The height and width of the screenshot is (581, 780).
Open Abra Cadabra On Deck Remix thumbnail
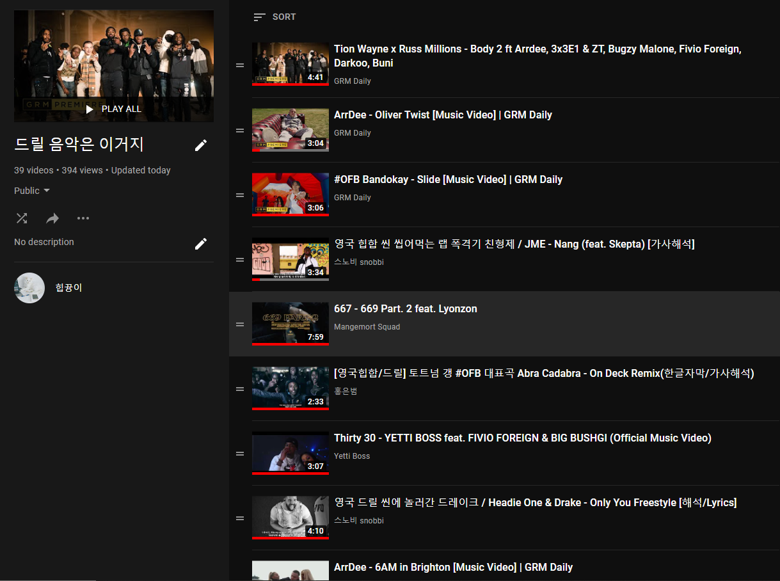(x=290, y=388)
